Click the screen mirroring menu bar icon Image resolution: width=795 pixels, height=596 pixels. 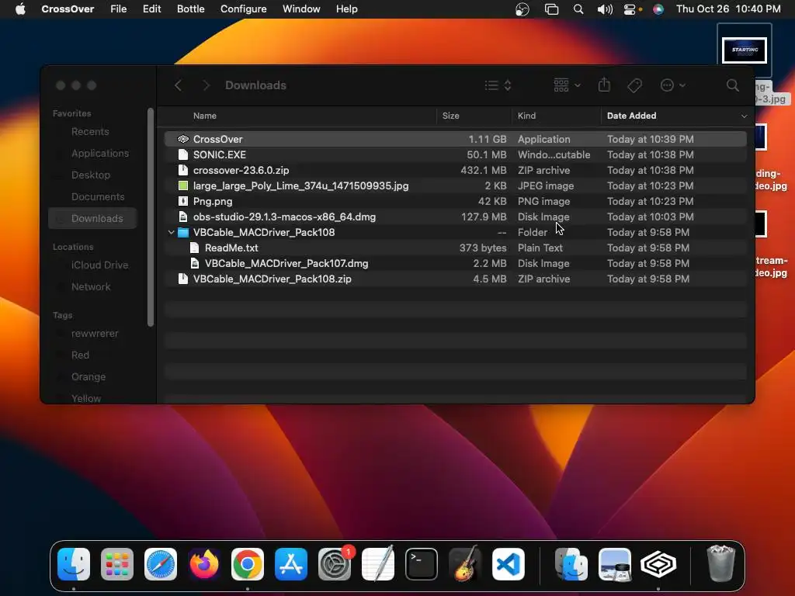pyautogui.click(x=552, y=9)
